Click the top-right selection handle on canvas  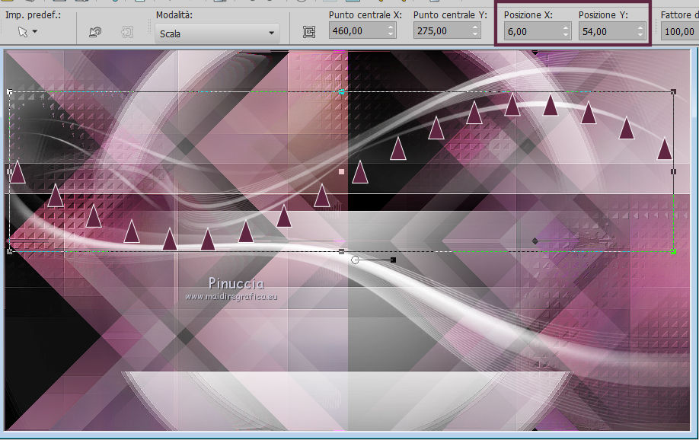tap(674, 92)
